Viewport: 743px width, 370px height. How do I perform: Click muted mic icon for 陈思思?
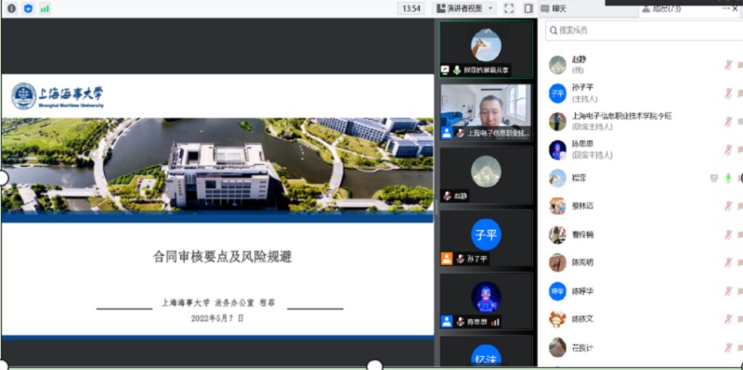[x=728, y=149]
